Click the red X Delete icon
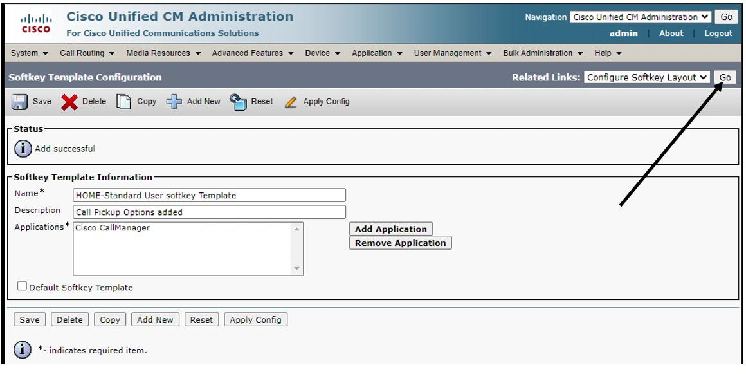This screenshot has height=374, width=746. click(69, 102)
